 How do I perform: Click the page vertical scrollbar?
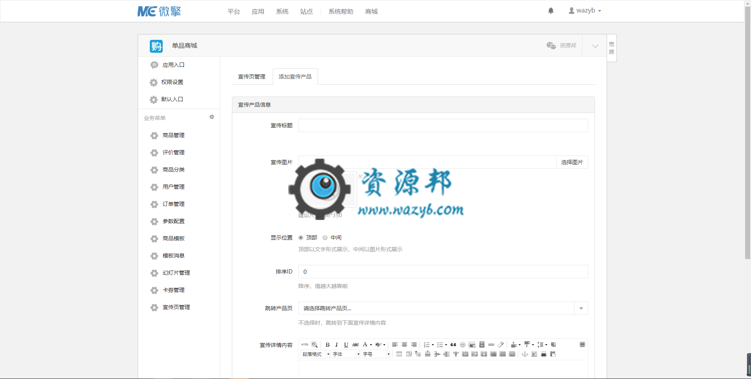click(747, 133)
